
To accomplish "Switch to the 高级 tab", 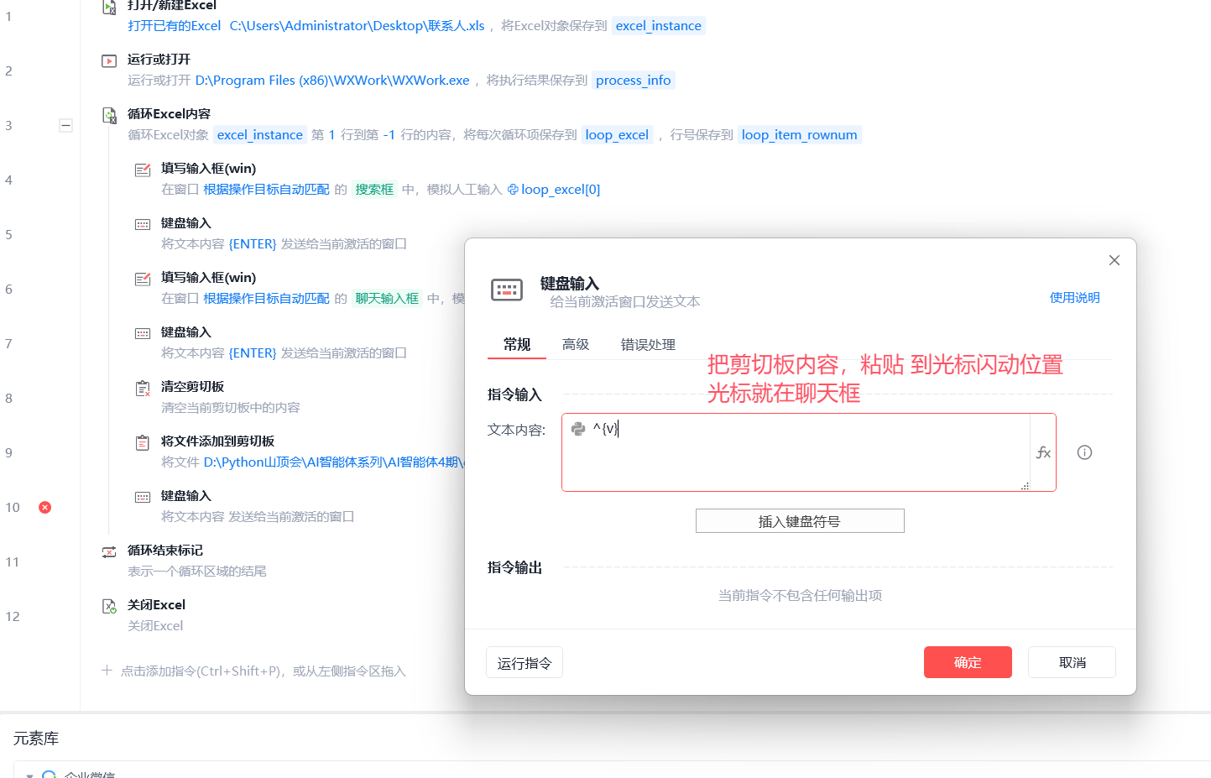I will point(576,344).
